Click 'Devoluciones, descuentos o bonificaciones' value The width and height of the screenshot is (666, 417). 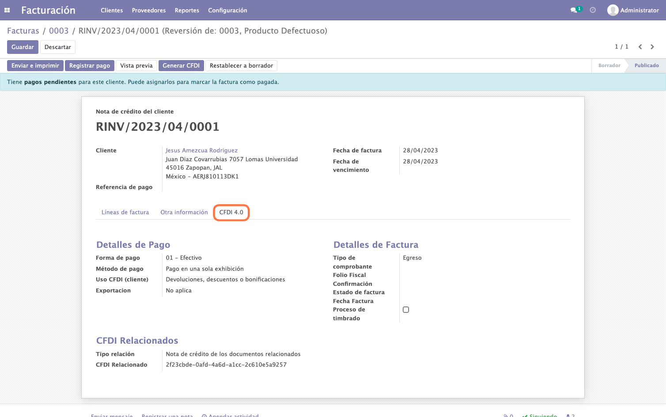tap(225, 280)
